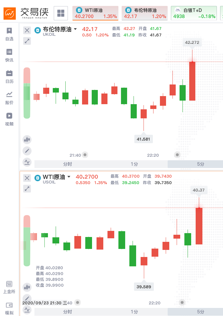This screenshot has width=223, height=316.
Task: Expand the WTI原油 chart to fullscreen
Action: pos(27,189)
